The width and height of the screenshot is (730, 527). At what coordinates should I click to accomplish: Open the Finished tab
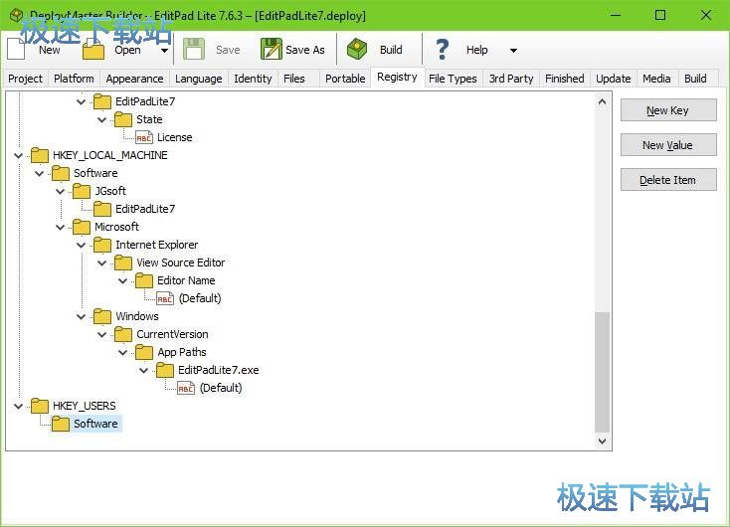[x=565, y=79]
